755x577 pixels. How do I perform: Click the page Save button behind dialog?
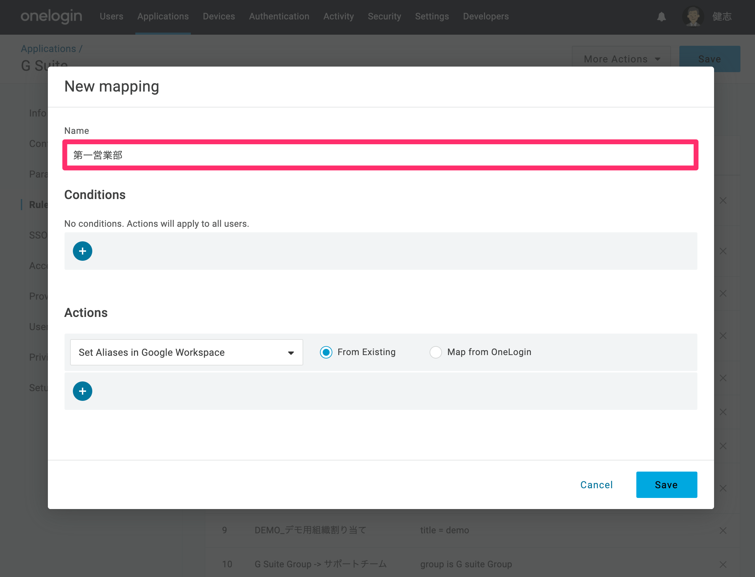710,59
